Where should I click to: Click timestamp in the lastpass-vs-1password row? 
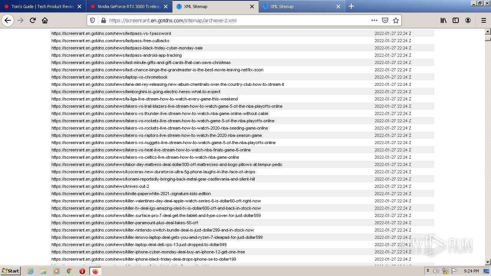pyautogui.click(x=393, y=33)
